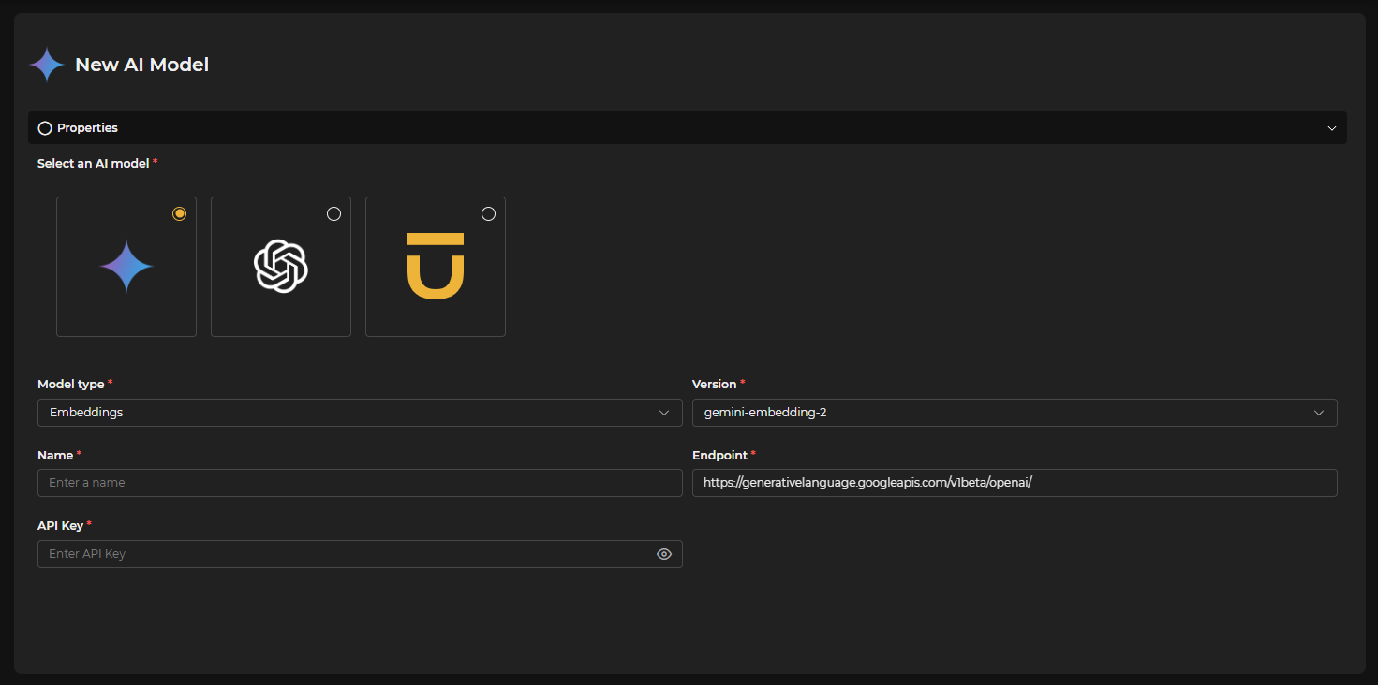This screenshot has height=685, width=1378.
Task: Focus the Name input field
Action: coord(360,483)
